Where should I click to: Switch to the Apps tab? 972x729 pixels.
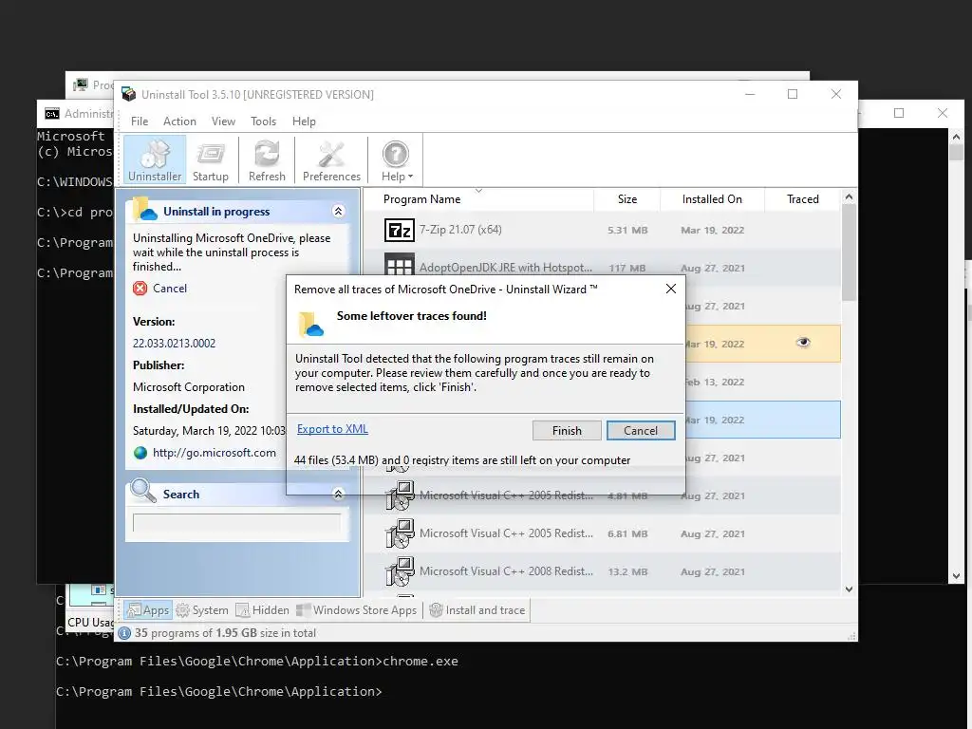tap(148, 610)
